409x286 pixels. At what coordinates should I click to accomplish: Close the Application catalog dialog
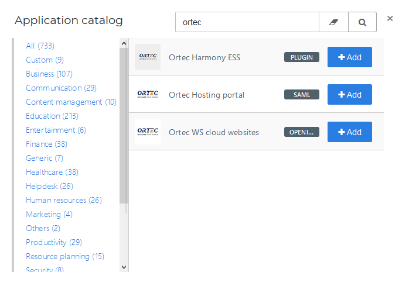tap(390, 19)
